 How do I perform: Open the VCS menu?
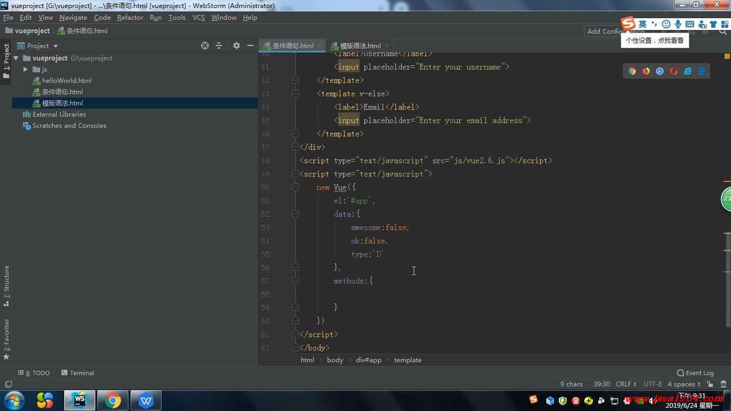pyautogui.click(x=199, y=17)
